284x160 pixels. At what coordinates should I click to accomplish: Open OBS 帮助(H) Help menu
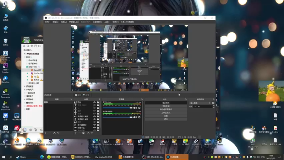[115, 22]
